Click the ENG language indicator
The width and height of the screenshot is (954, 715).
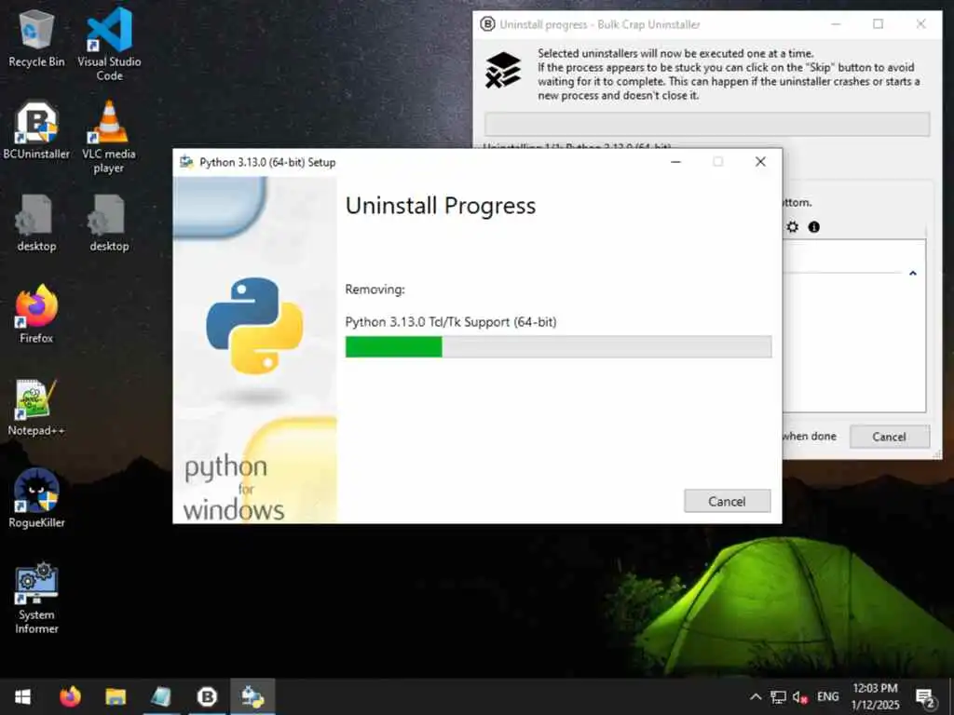coord(827,696)
